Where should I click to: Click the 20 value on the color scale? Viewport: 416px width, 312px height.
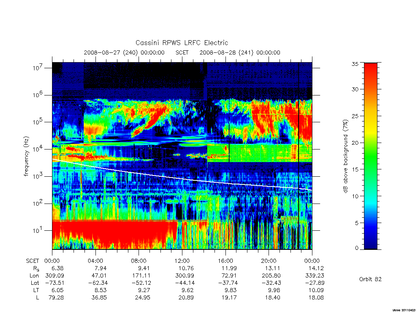pyautogui.click(x=355, y=143)
